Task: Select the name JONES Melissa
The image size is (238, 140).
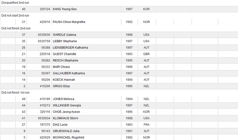Action: pos(64,99)
